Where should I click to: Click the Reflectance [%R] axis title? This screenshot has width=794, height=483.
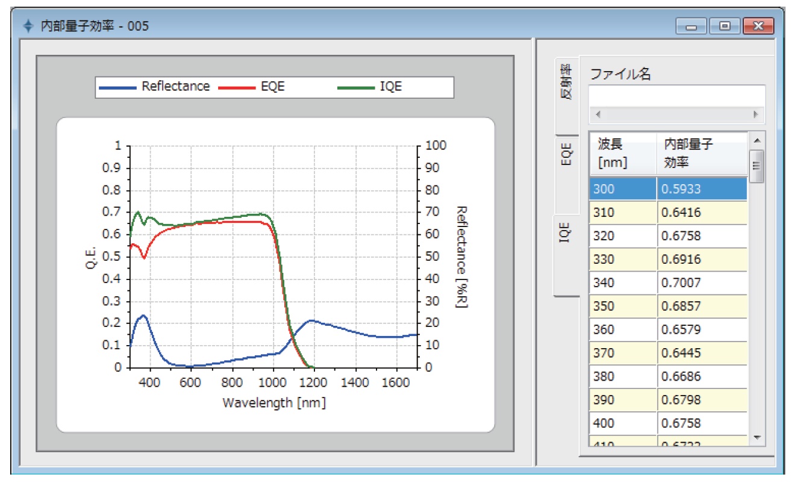point(462,257)
